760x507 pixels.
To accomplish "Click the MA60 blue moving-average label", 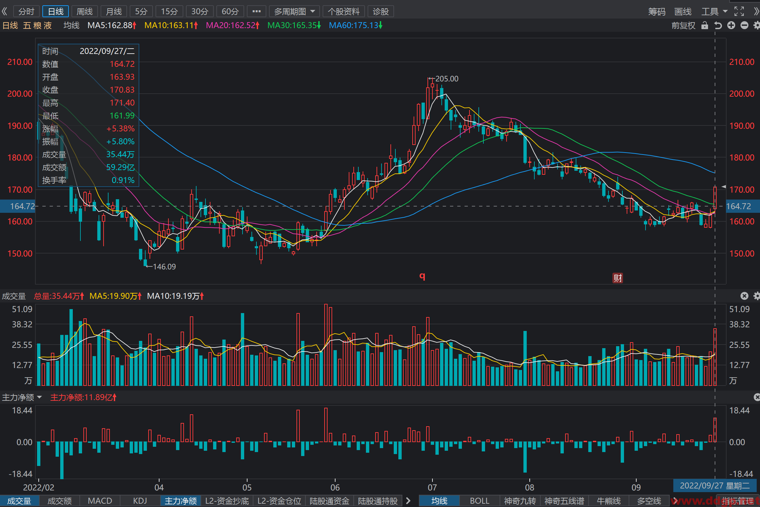I will 356,25.
